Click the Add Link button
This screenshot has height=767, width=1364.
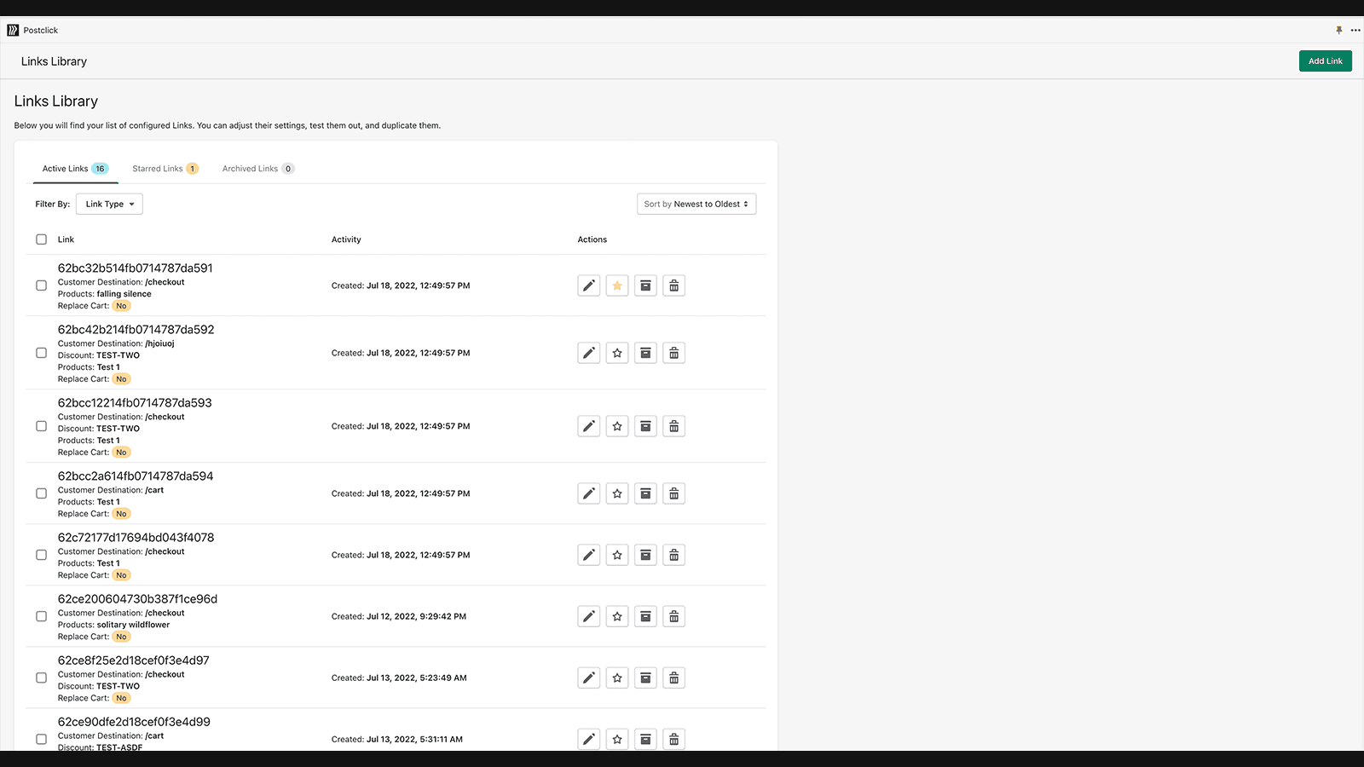pyautogui.click(x=1325, y=61)
